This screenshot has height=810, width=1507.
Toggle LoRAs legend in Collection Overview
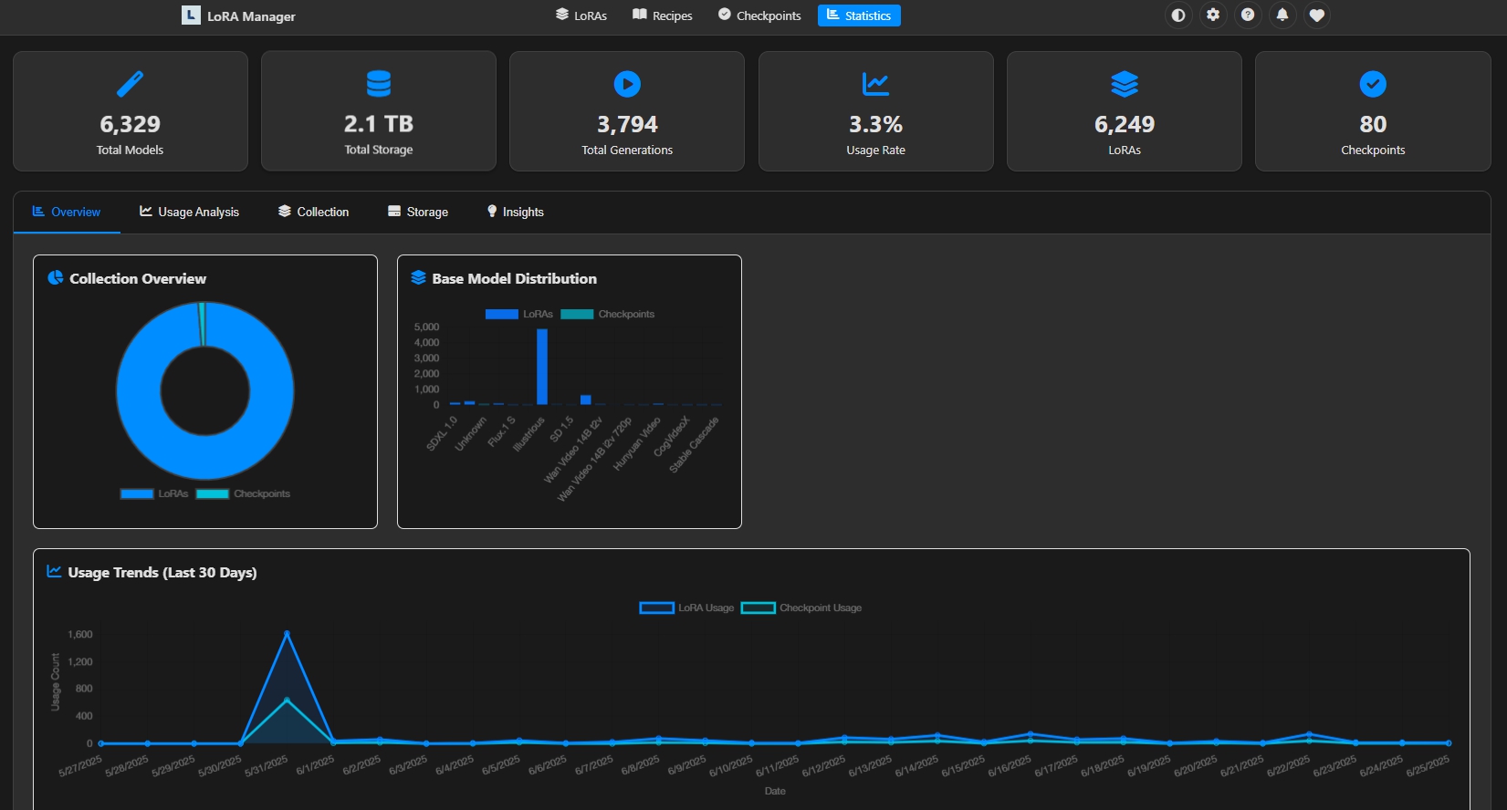pyautogui.click(x=154, y=493)
